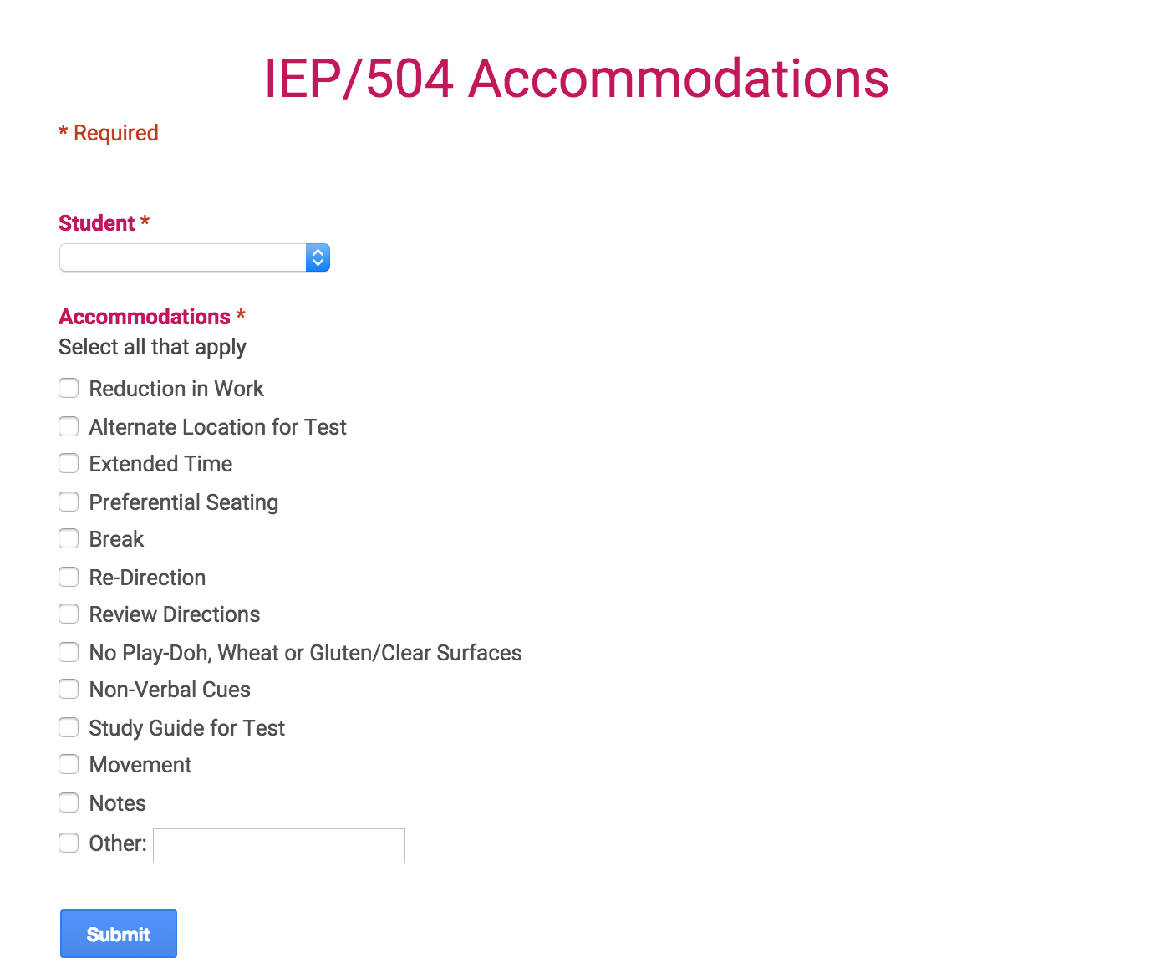
Task: Enable the Other checkbox
Action: pos(69,843)
